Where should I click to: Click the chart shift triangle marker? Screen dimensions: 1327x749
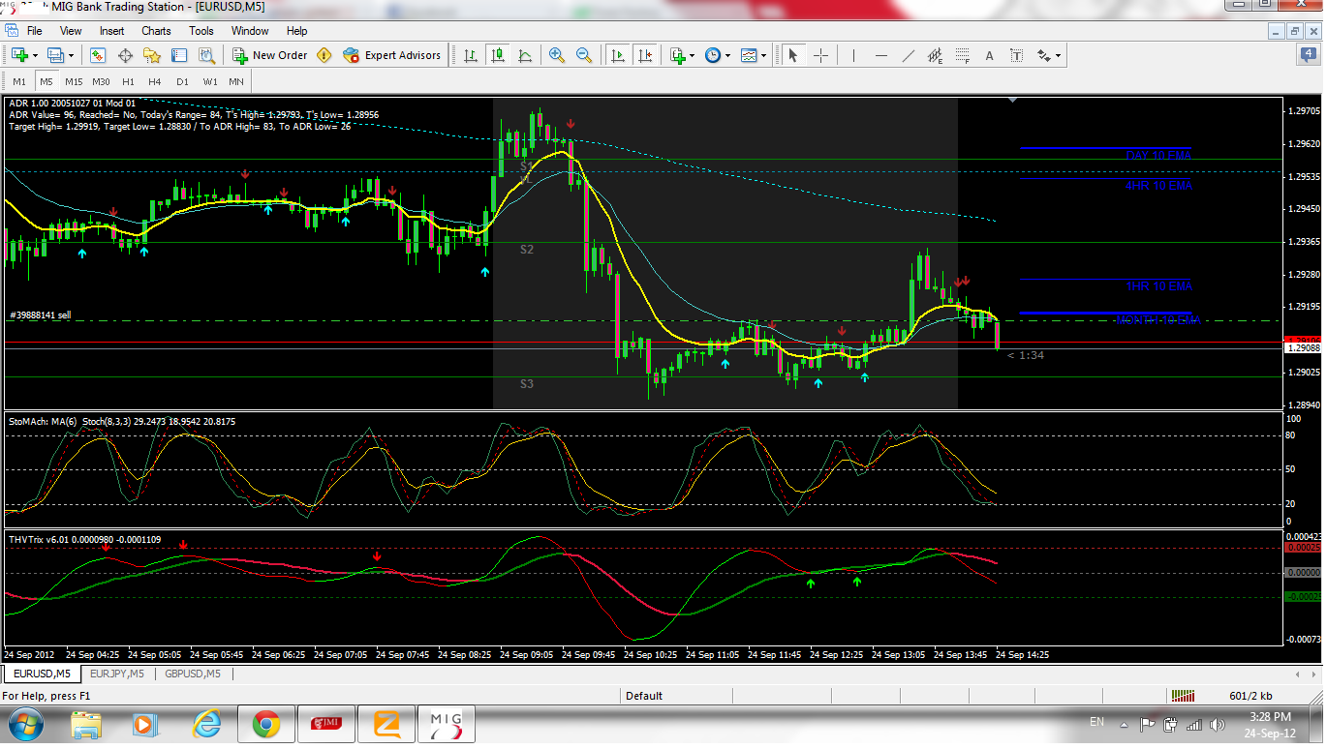[1013, 101]
